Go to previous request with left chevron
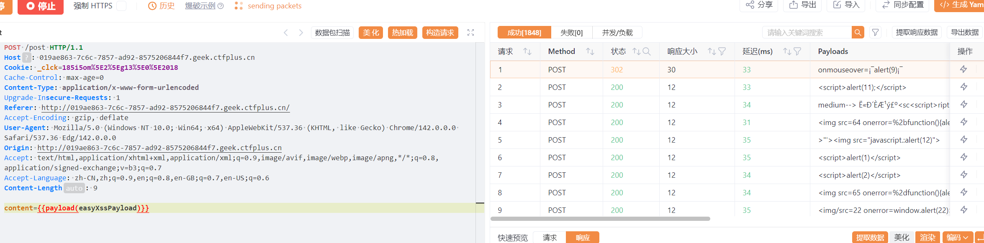Screen dimensions: 984x243 [x=286, y=33]
